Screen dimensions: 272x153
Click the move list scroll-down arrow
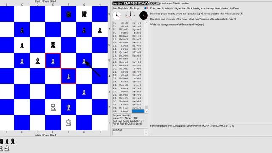[x=146, y=111]
